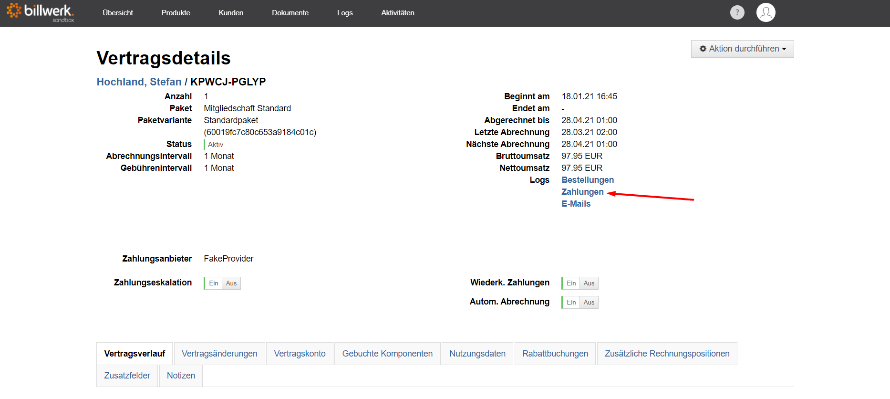Open the Zahlungen logs link
Screen dimensions: 890x399
click(582, 192)
